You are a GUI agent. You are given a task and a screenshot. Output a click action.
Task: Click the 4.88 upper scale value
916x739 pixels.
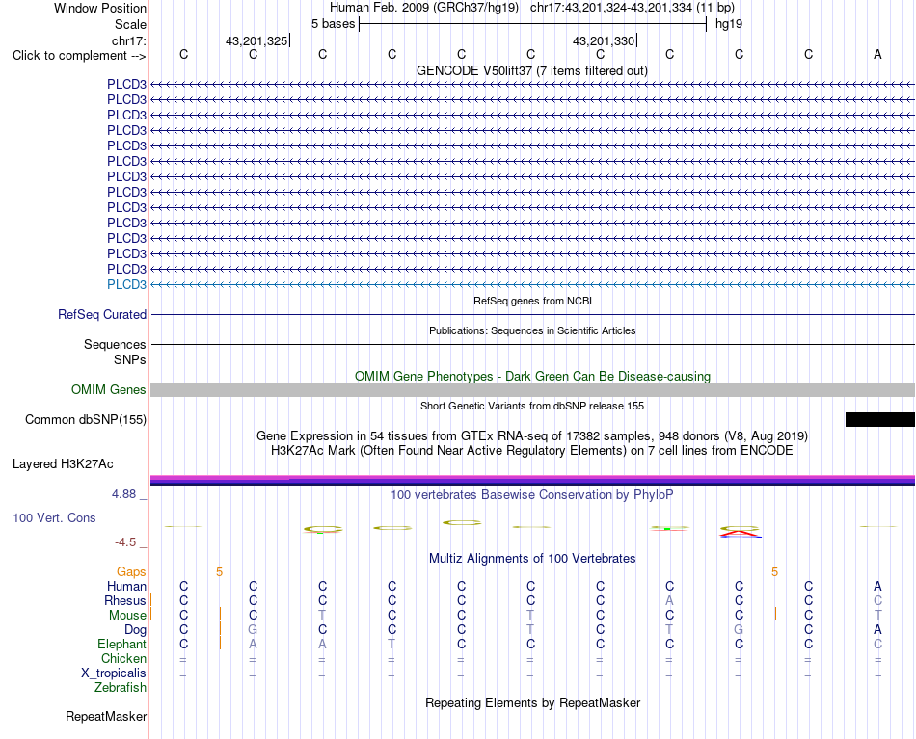click(123, 494)
